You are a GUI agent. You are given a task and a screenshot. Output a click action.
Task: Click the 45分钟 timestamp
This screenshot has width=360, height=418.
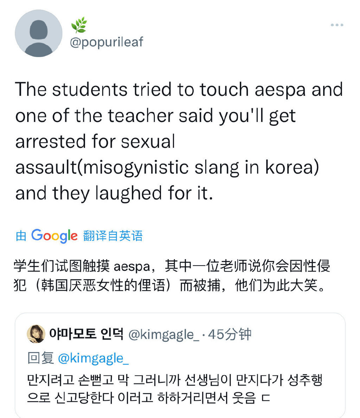[230, 334]
